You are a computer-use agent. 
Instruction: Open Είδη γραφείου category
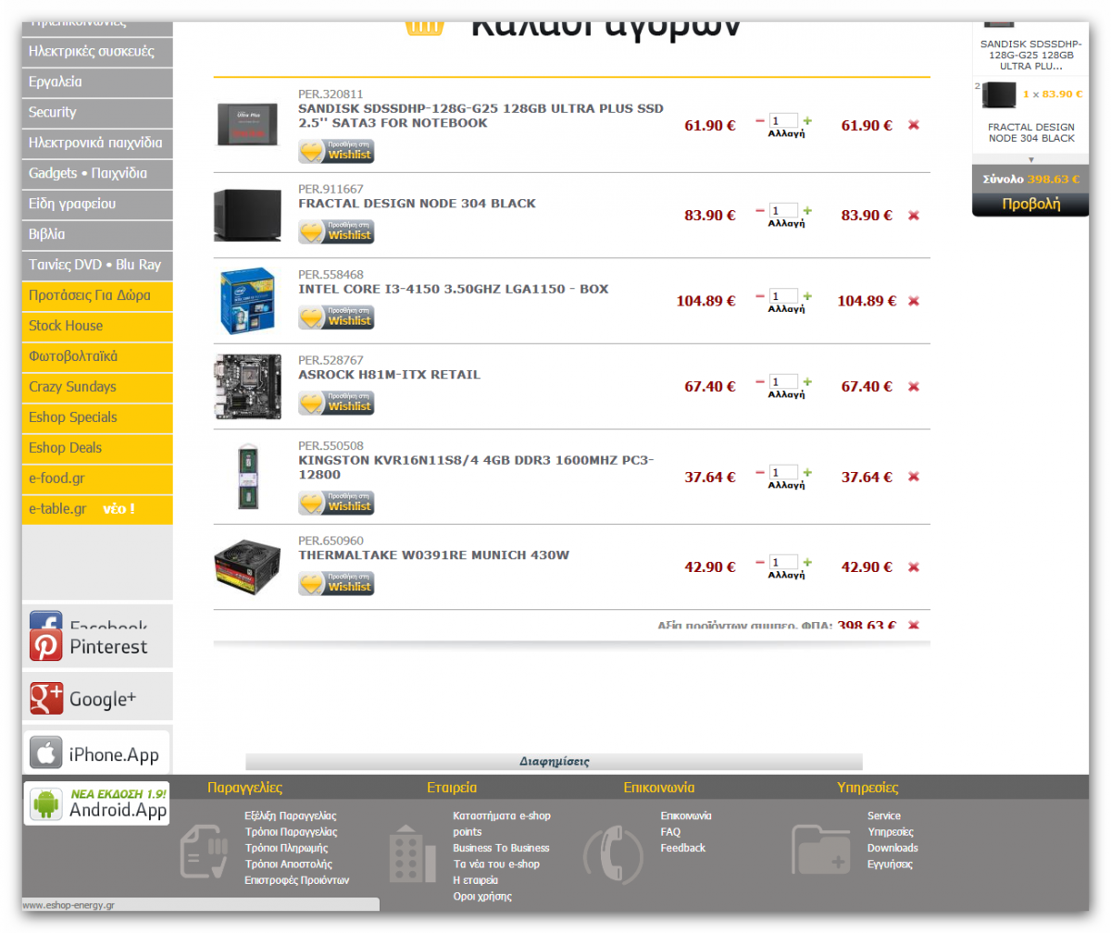[97, 205]
